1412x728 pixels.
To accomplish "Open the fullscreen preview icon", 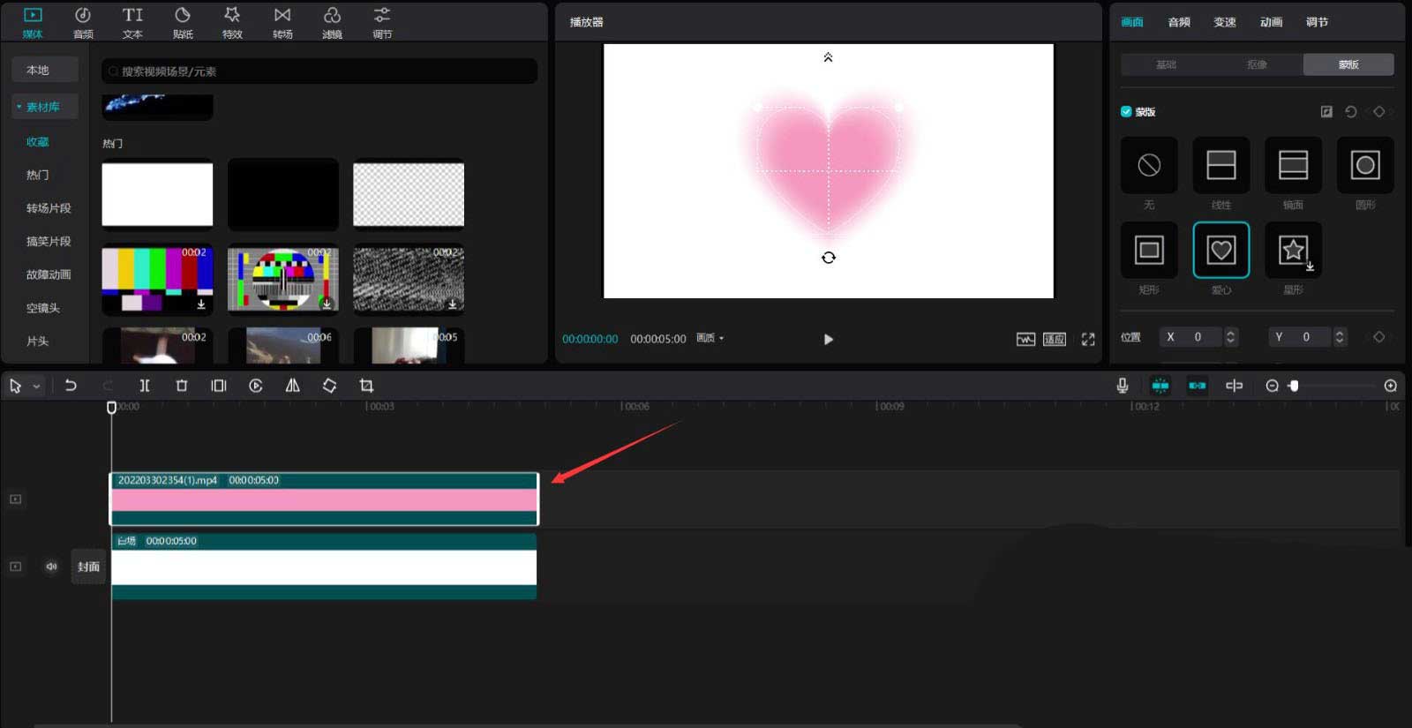I will pyautogui.click(x=1088, y=339).
